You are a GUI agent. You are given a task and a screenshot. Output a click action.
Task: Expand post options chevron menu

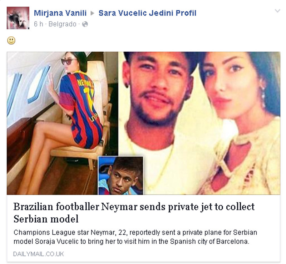(277, 11)
